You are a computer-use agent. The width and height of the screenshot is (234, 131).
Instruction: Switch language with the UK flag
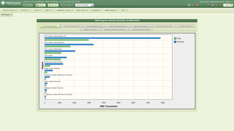point(212,5)
